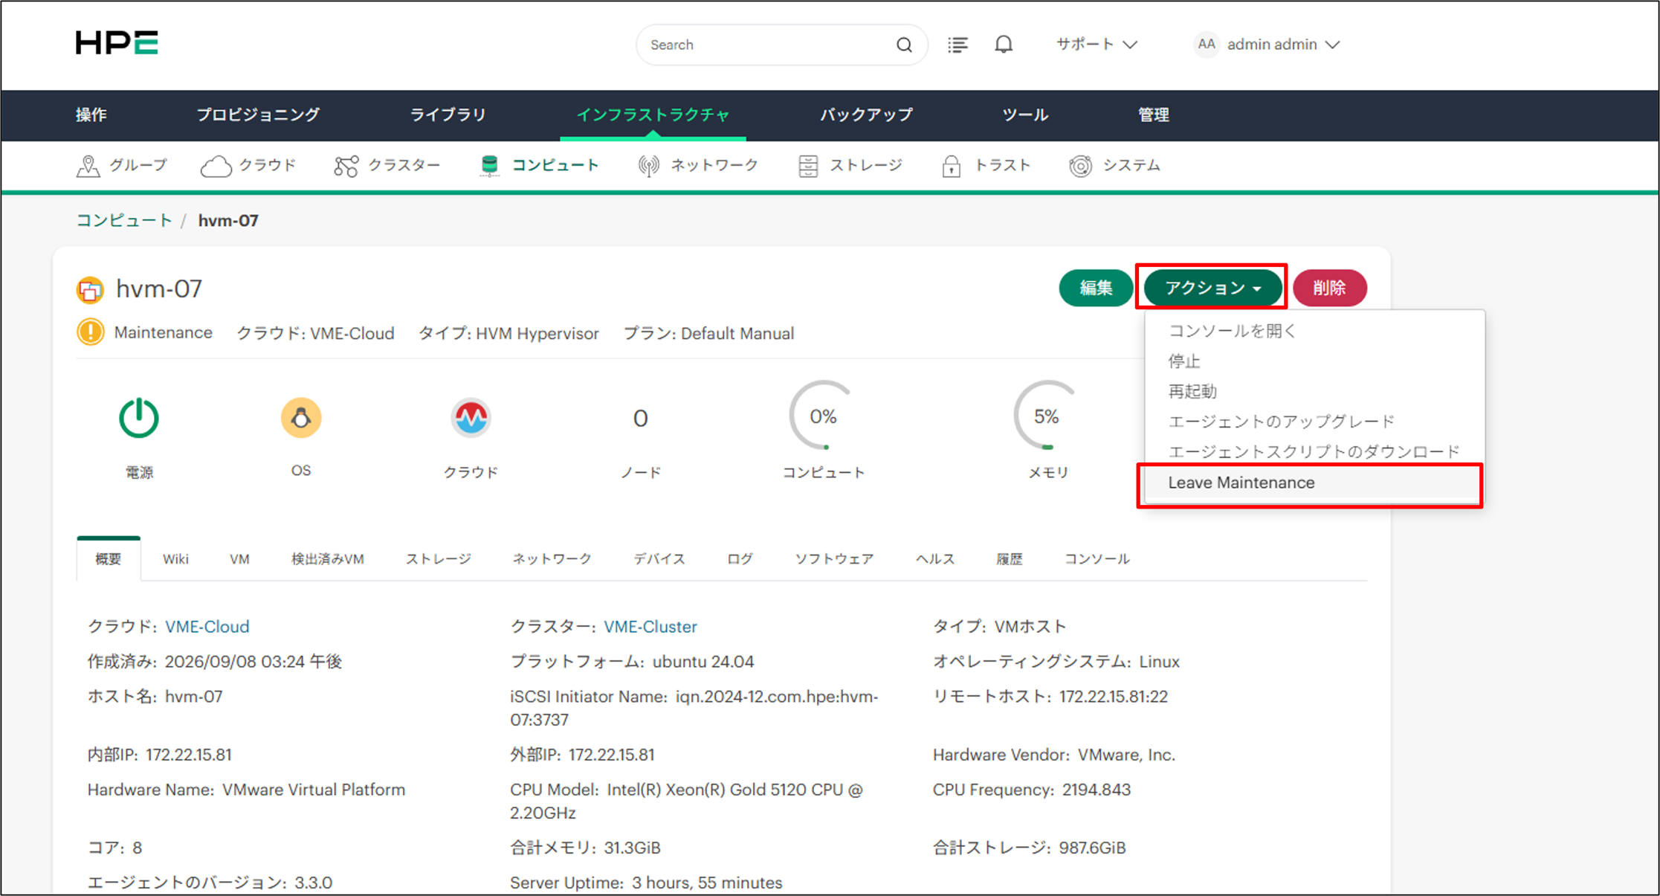Click the Linux OS penguin icon
The image size is (1660, 896).
(x=301, y=418)
